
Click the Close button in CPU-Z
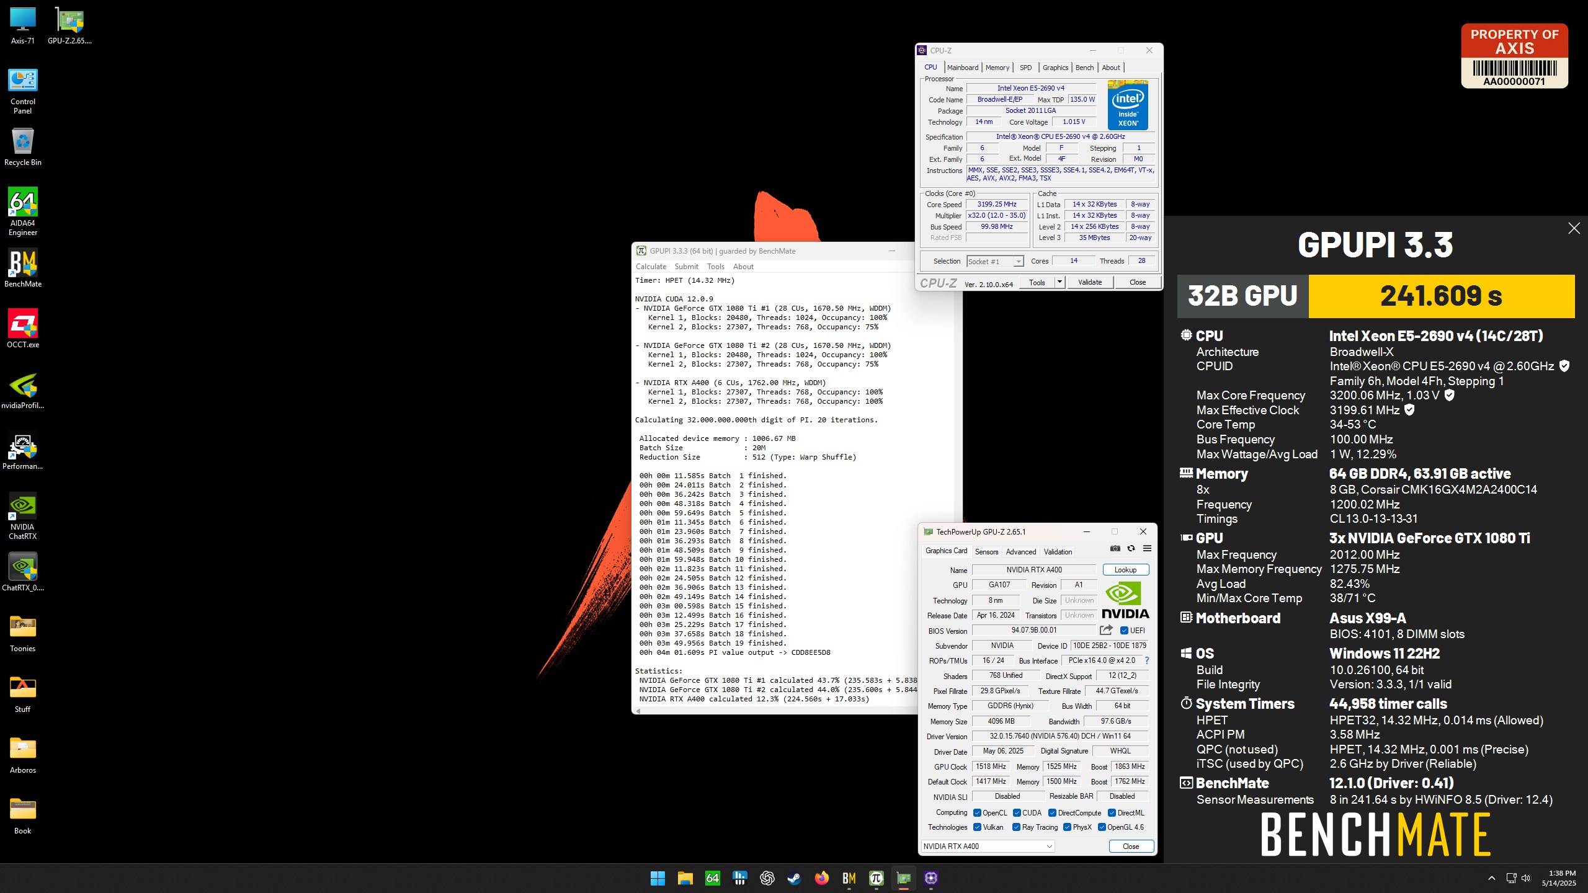click(1138, 282)
